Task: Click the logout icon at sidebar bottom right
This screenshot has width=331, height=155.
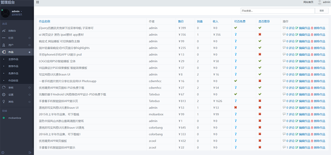Action: coord(30,152)
